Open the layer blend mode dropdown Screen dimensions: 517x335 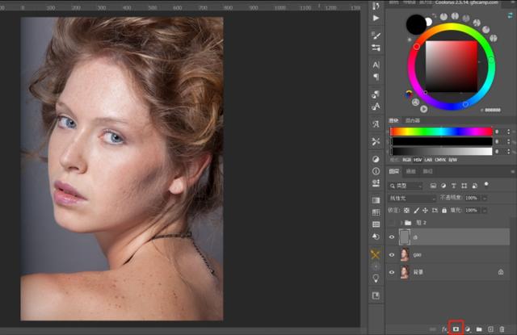412,198
